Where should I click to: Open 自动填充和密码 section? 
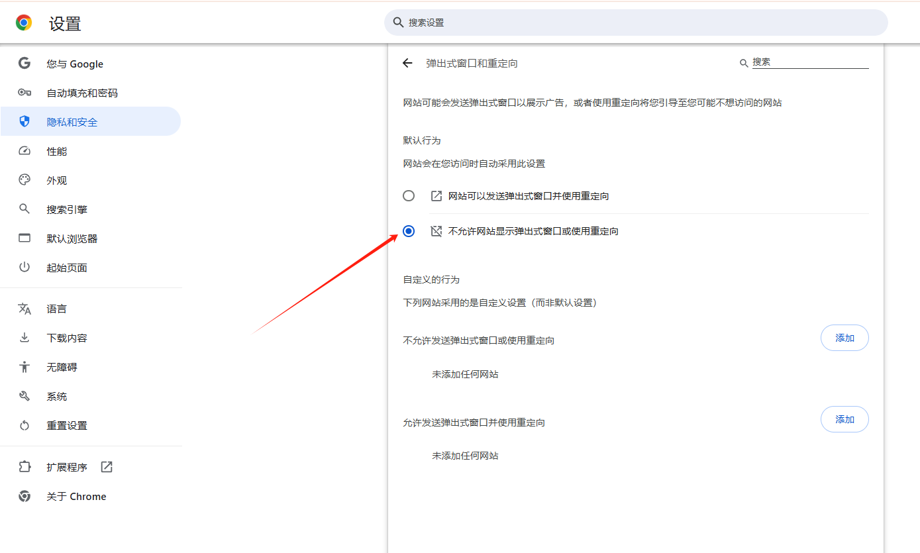click(91, 93)
